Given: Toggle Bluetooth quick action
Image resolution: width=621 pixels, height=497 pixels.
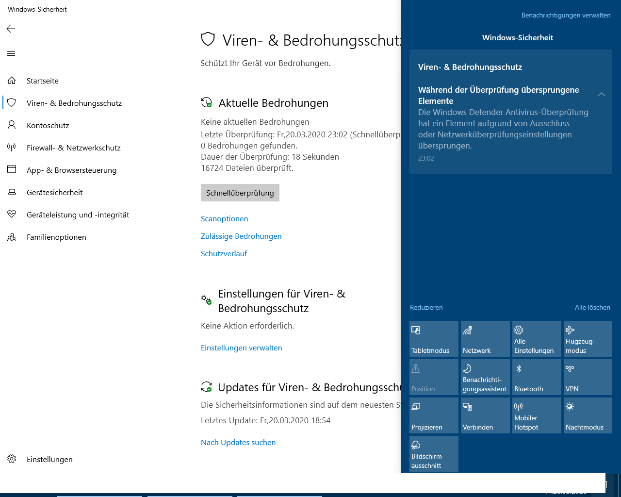Looking at the screenshot, I should point(537,377).
